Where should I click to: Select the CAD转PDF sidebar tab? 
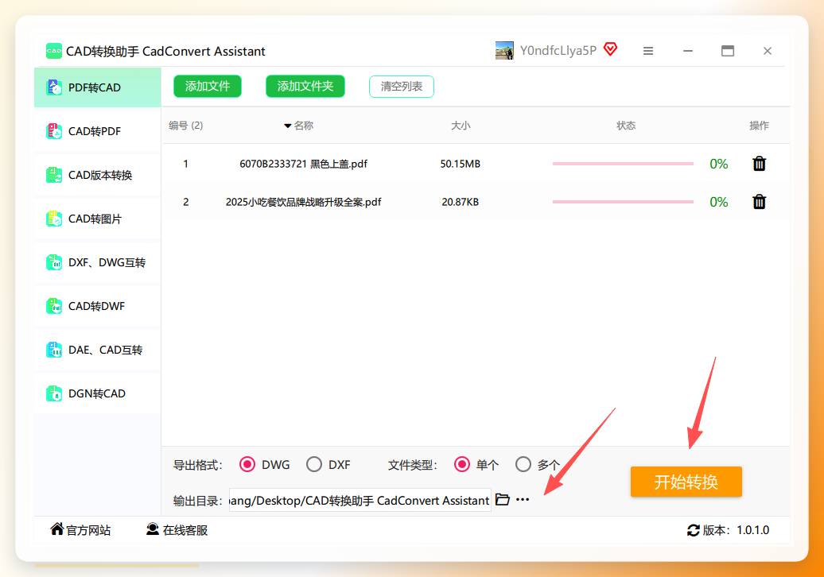97,130
